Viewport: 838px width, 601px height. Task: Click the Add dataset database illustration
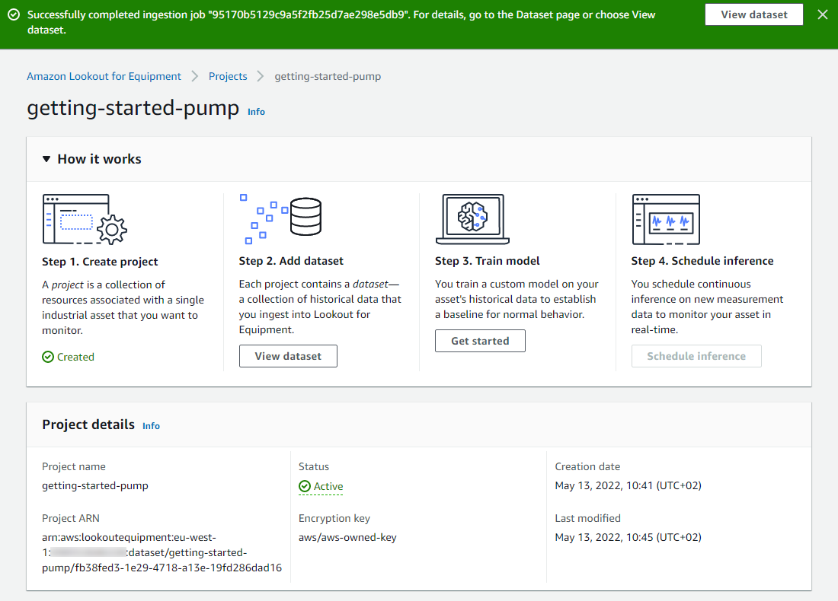[x=280, y=219]
